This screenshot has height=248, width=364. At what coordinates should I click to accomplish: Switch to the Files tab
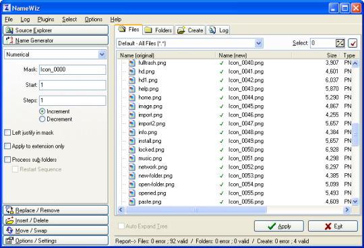pyautogui.click(x=129, y=30)
